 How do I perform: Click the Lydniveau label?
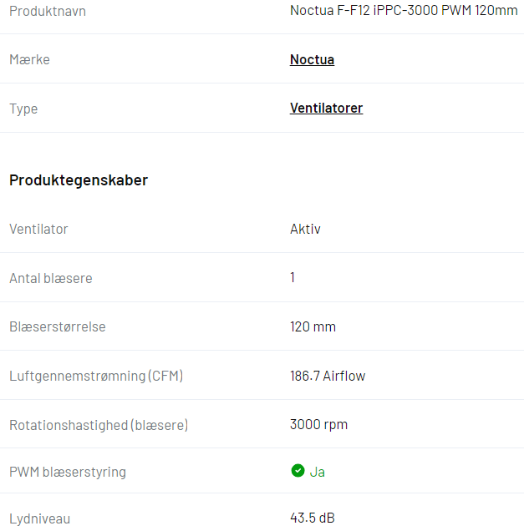[39, 518]
